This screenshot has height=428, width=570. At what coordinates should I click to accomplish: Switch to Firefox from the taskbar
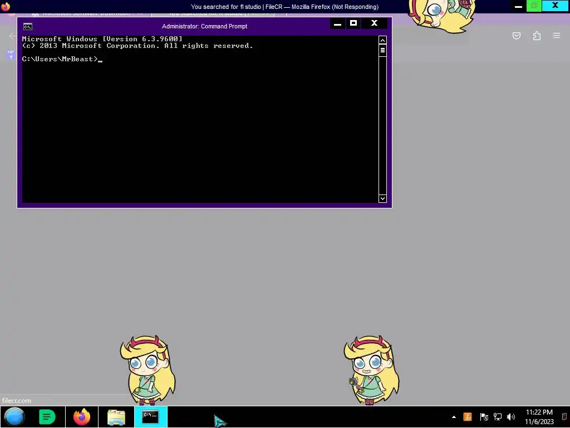(82, 417)
